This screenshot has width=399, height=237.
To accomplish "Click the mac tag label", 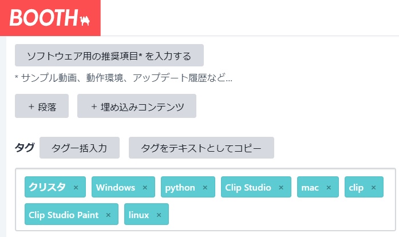I will 310,188.
